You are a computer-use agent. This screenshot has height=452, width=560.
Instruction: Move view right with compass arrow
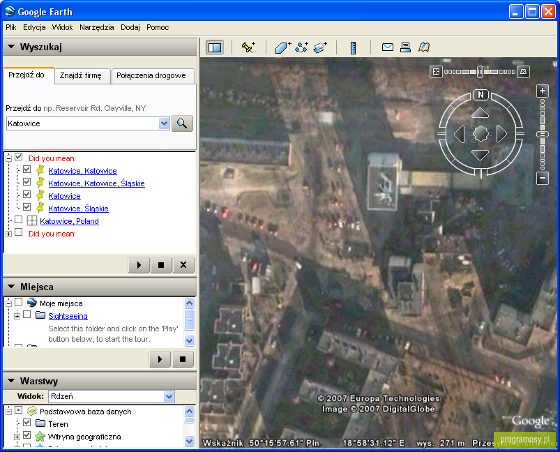tap(502, 134)
